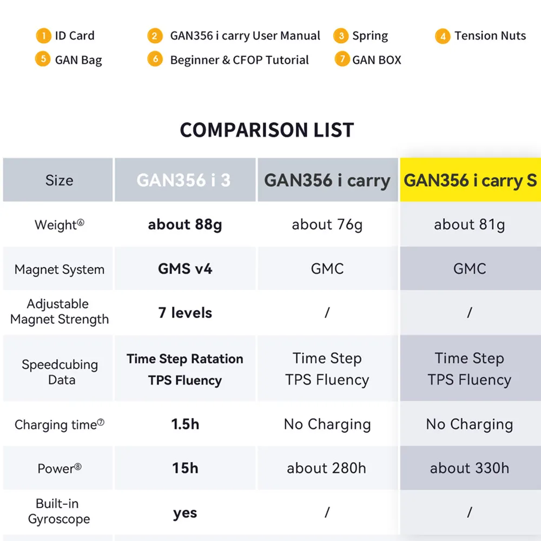Select the GAN356 i 3 column header
The height and width of the screenshot is (541, 541).
point(184,180)
